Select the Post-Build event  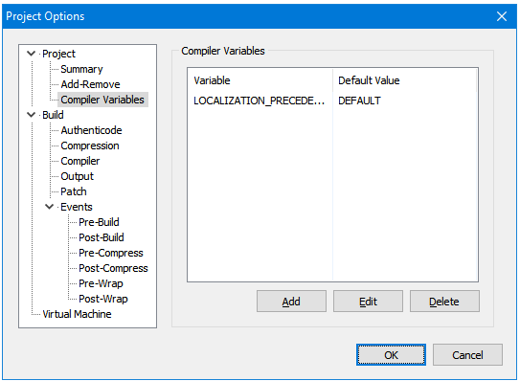click(102, 237)
